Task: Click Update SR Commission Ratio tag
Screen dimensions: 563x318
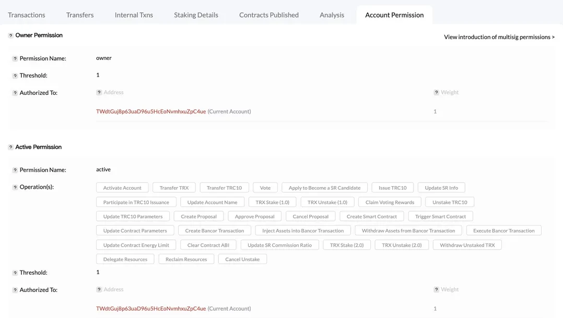Action: pos(280,245)
